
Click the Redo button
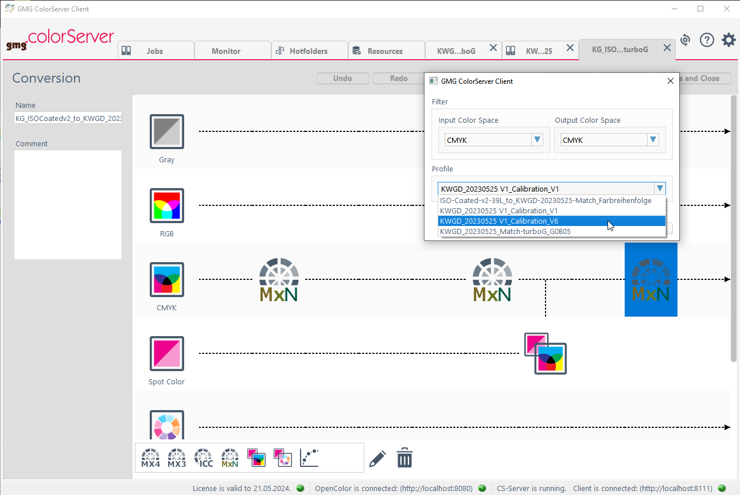click(399, 79)
